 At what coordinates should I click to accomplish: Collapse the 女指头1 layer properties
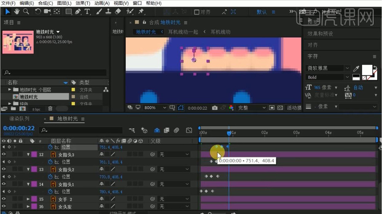[x=29, y=184]
